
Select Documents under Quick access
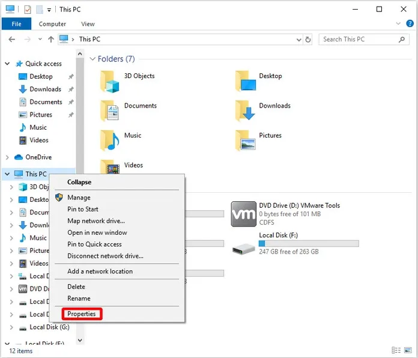[46, 102]
